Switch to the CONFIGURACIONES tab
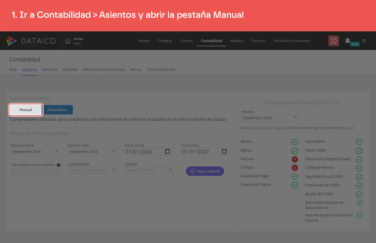The image size is (376, 243). click(161, 70)
